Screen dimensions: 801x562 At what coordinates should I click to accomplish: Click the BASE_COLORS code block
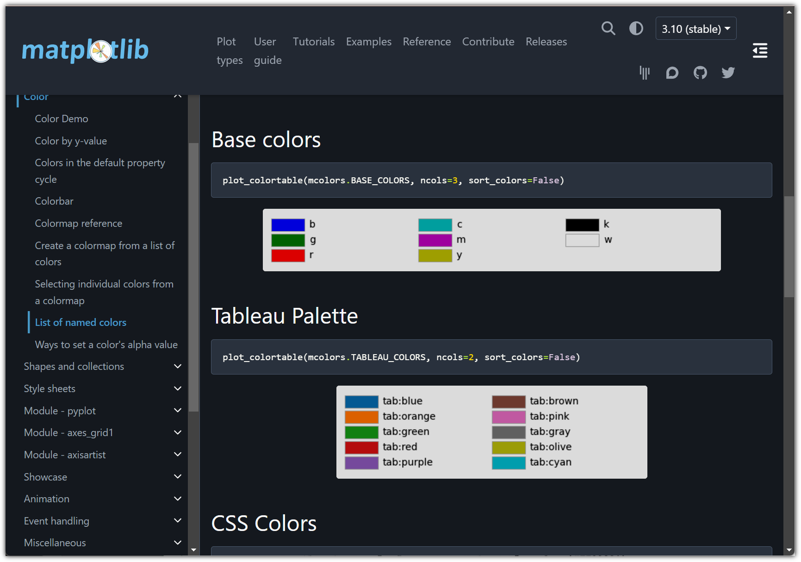tap(491, 180)
